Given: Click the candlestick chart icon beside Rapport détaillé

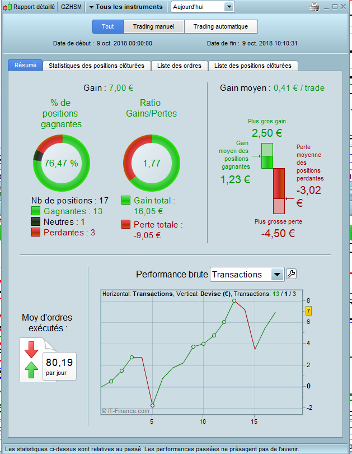Looking at the screenshot, I should pyautogui.click(x=7, y=7).
